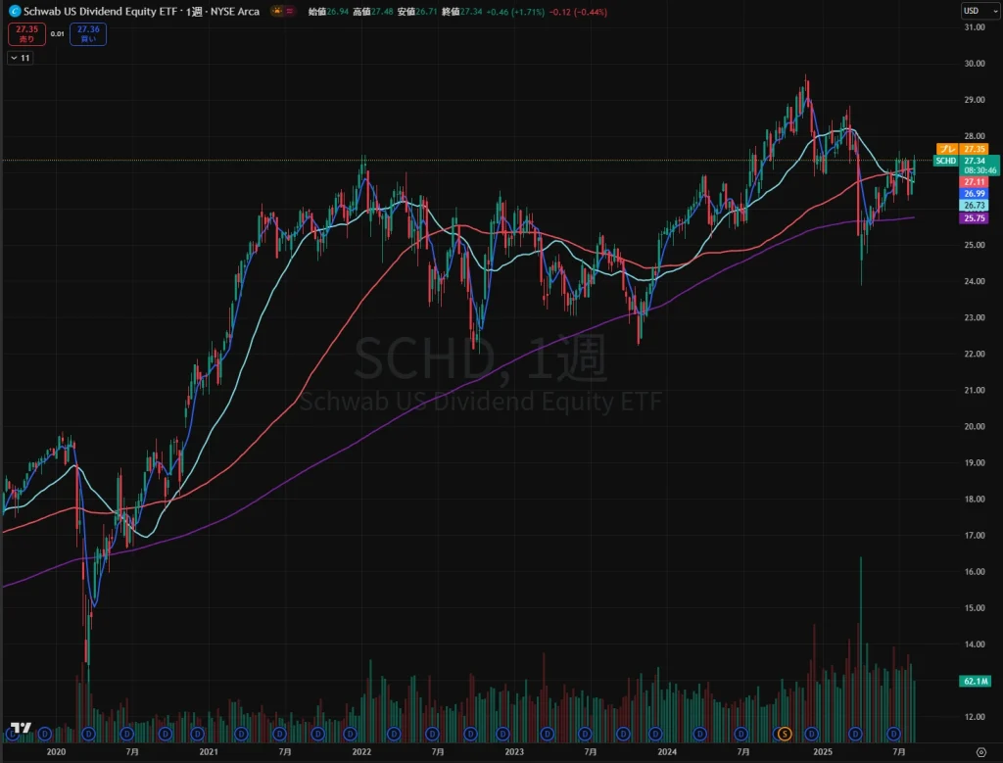The width and height of the screenshot is (1003, 763).
Task: Click the rightmost dividend D marker
Action: coord(894,733)
